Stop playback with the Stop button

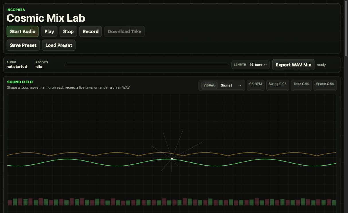(x=68, y=31)
